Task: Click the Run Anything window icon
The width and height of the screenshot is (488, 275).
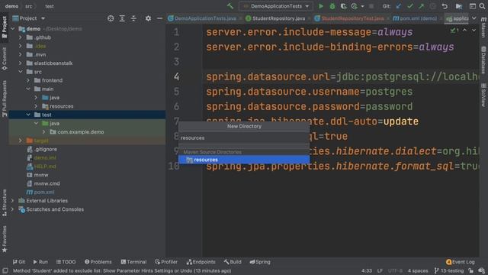Action: click(x=473, y=6)
